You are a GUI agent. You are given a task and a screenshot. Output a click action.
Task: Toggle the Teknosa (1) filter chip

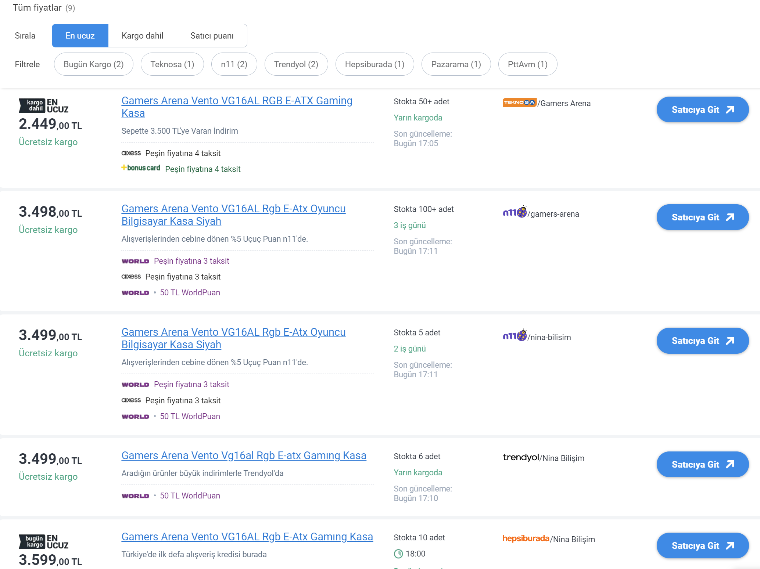172,64
